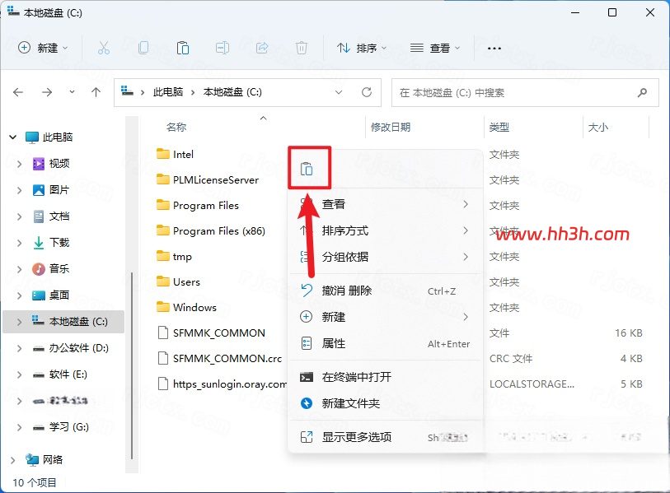The image size is (670, 493).
Task: Click the Delete trash icon in toolbar
Action: [x=302, y=48]
